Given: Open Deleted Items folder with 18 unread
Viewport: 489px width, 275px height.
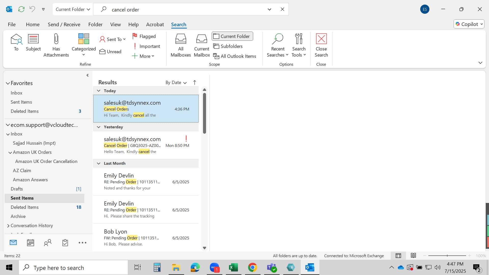Looking at the screenshot, I should click(x=44, y=207).
